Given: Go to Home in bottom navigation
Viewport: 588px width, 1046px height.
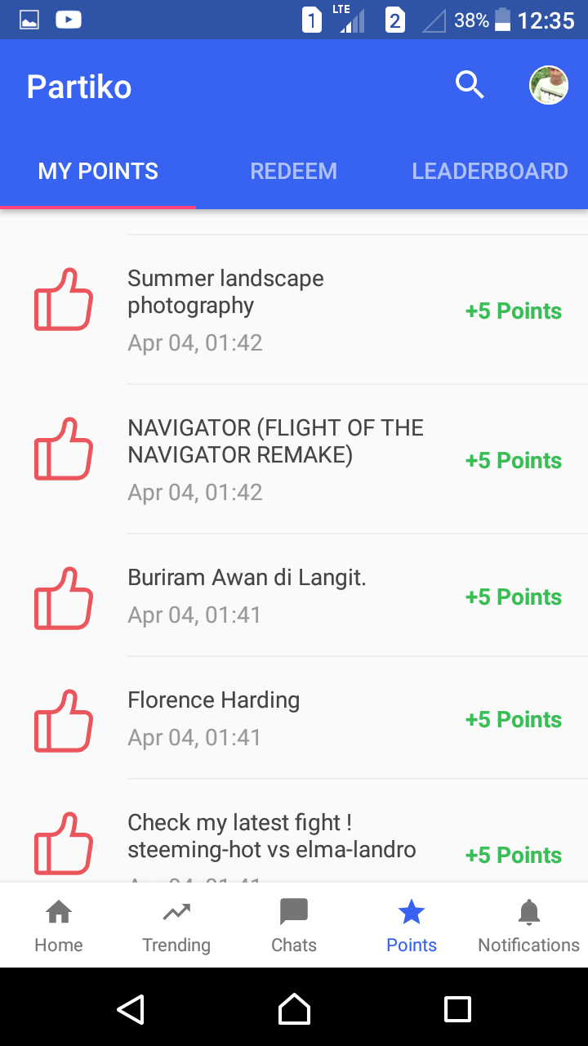Looking at the screenshot, I should (x=59, y=926).
